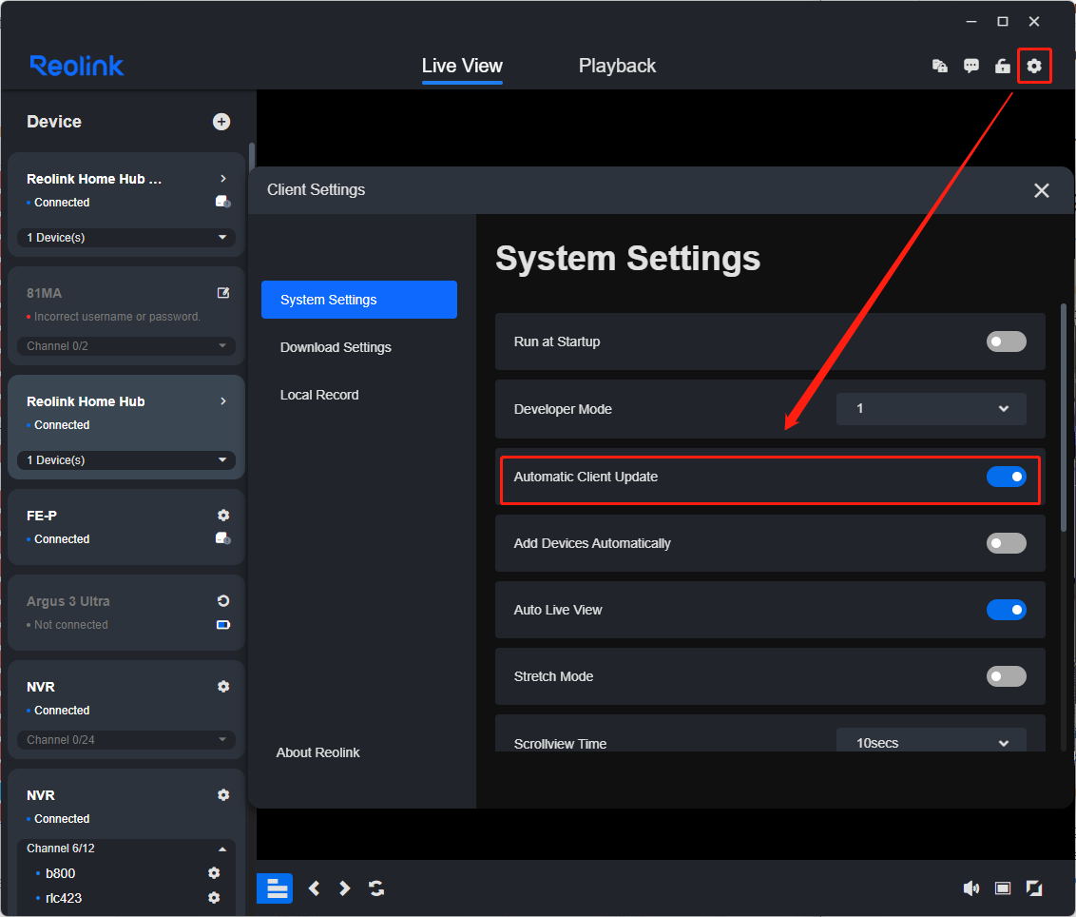
Task: Open gear settings for NVR with Channel 0/24
Action: click(x=223, y=686)
